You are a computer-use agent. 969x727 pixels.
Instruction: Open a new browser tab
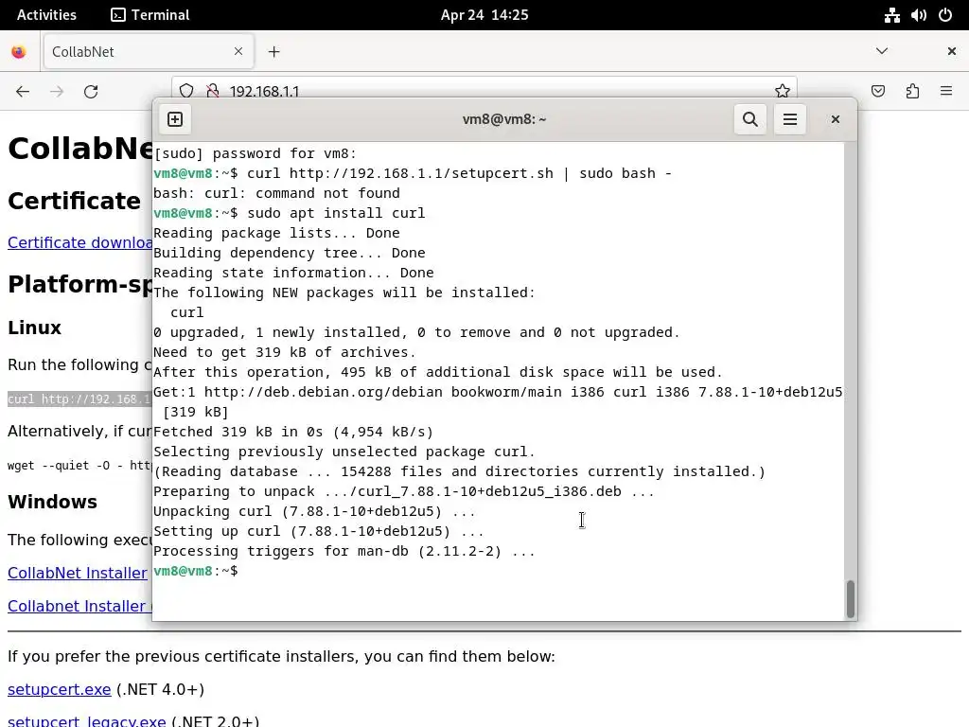coord(274,52)
